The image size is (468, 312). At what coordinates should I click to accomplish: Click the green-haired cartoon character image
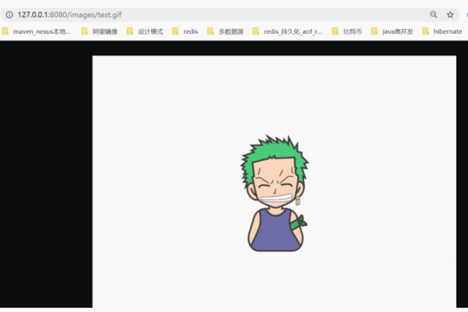click(x=275, y=193)
